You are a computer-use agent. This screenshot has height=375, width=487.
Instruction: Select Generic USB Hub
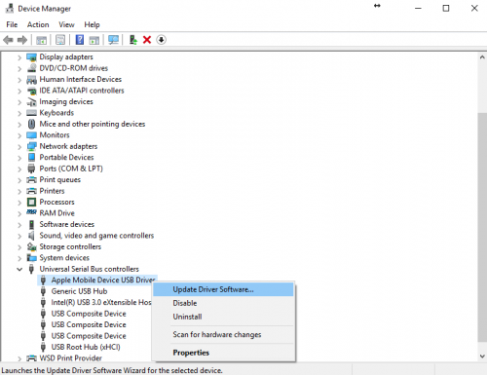[x=79, y=291]
